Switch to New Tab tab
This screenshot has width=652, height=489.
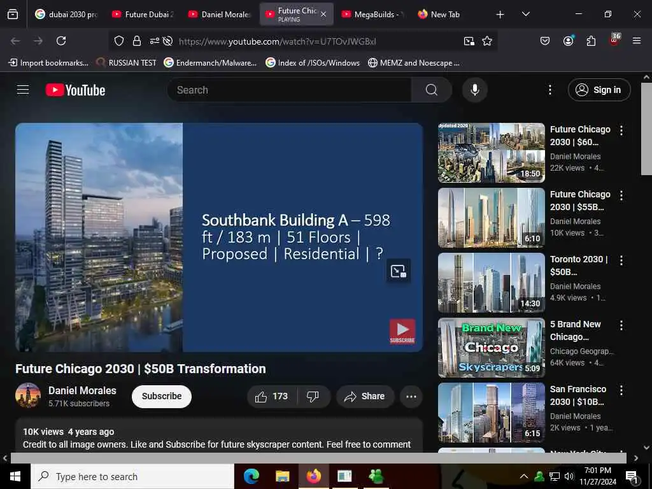click(449, 14)
